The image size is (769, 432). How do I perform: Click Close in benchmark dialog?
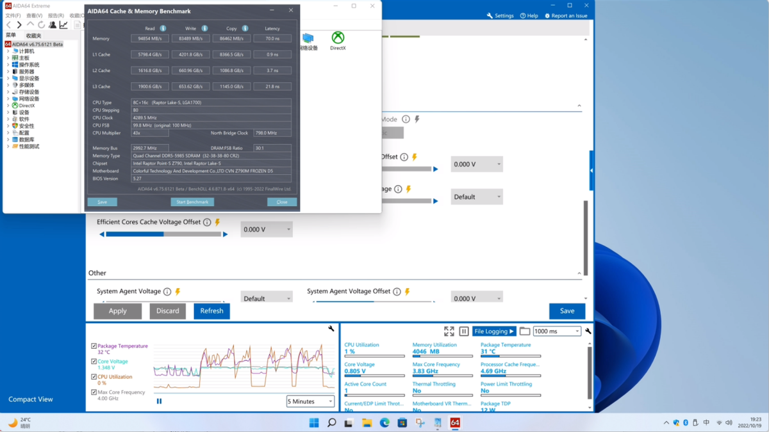[x=282, y=202]
